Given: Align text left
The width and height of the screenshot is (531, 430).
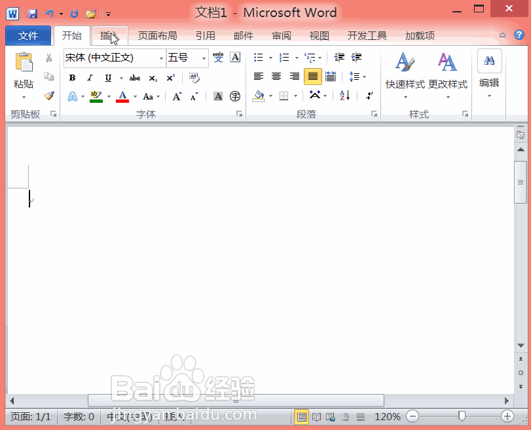Looking at the screenshot, I should (x=259, y=77).
